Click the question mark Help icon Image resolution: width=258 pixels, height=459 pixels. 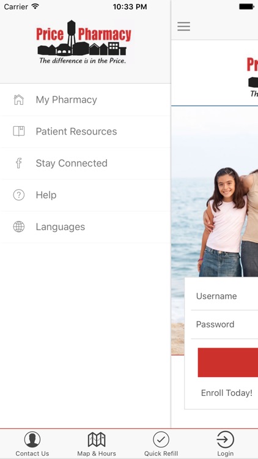19,195
